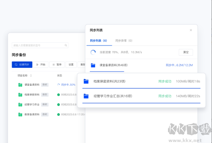Sort by 项目名称 column arrows

click(x=31, y=75)
